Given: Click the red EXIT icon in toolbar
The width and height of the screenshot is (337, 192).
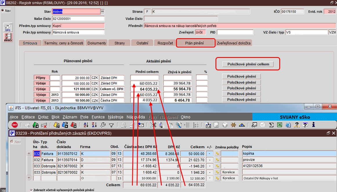Looking at the screenshot, I should click(x=15, y=125).
